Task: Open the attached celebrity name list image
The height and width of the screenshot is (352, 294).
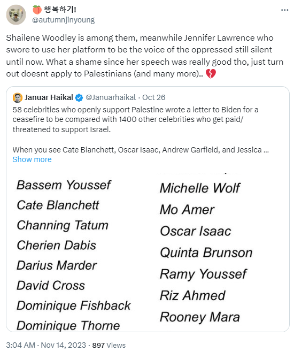Action: [148, 252]
